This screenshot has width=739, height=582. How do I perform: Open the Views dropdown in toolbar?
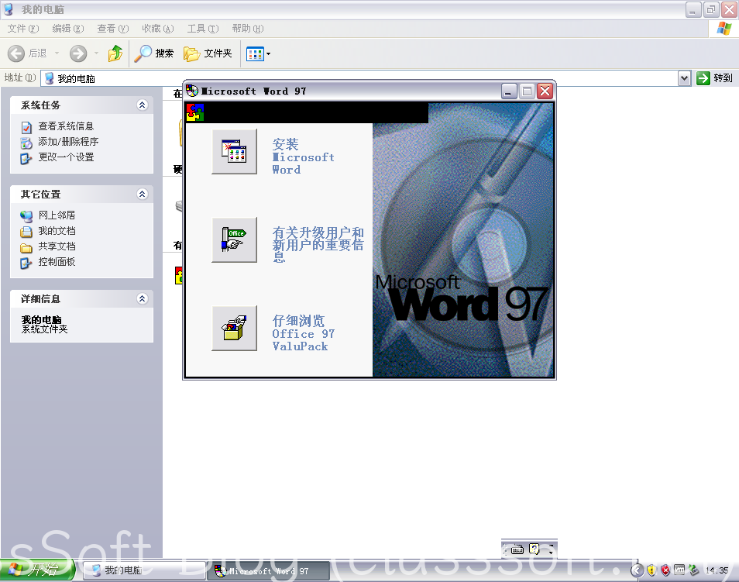pos(258,53)
